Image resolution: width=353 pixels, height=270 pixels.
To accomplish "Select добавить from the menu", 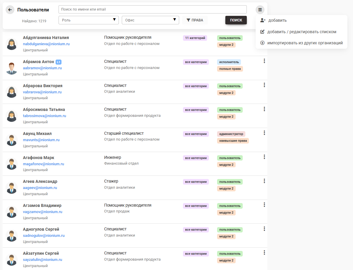I will coord(277,21).
